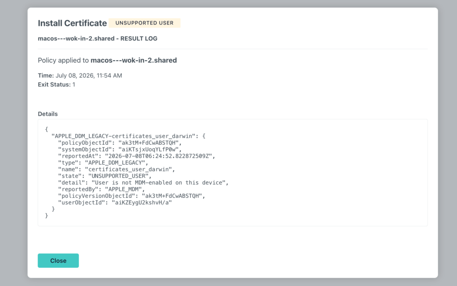Click the state UNSUPPORTED_USER line
Viewport: 457px width, 286px height.
(x=104, y=176)
